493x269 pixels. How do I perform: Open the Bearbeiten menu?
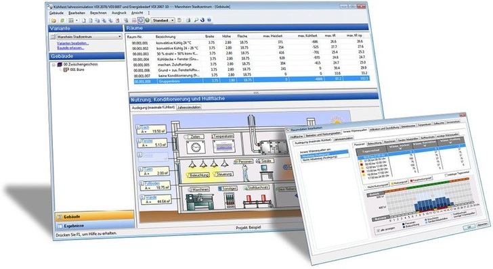click(x=77, y=13)
